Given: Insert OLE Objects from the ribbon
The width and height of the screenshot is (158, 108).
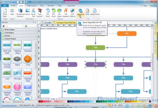Looking at the screenshot, I should pos(72,12).
